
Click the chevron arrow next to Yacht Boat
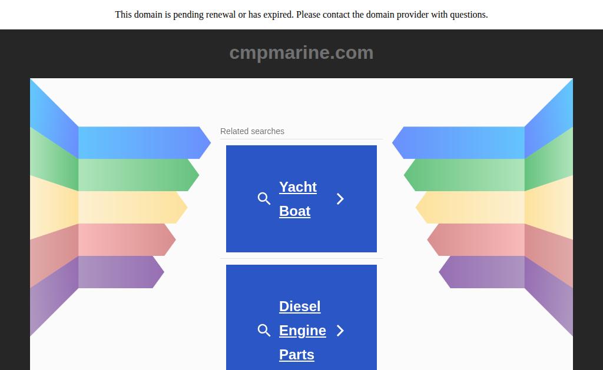(340, 199)
